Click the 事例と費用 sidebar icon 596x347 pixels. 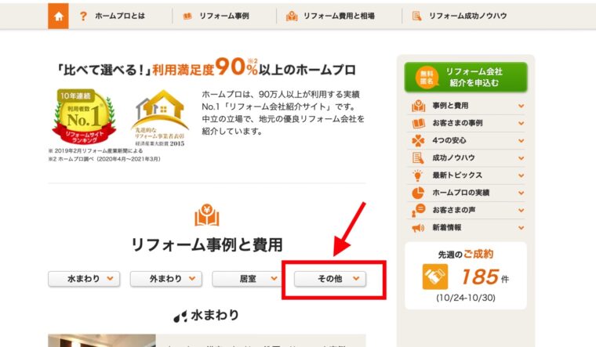pyautogui.click(x=418, y=106)
